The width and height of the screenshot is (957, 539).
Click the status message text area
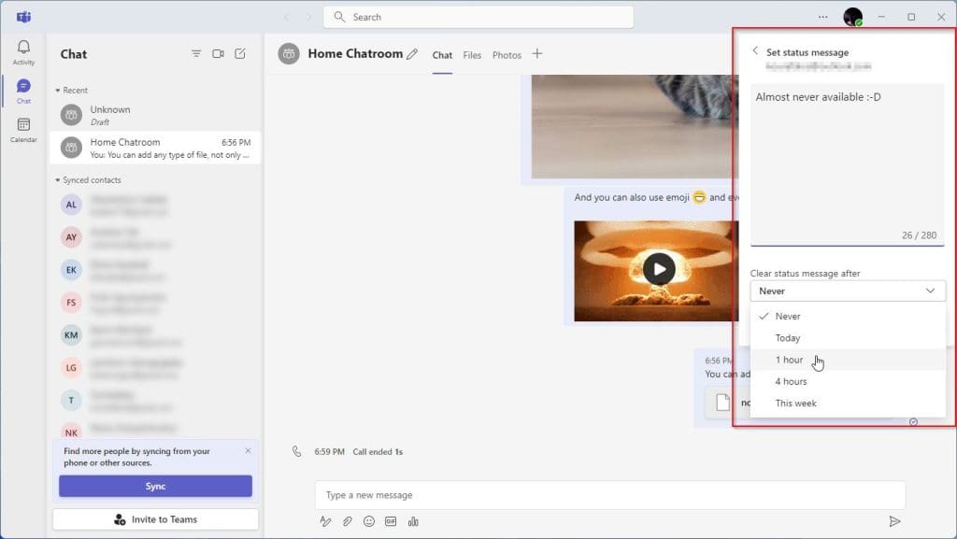[x=847, y=164]
